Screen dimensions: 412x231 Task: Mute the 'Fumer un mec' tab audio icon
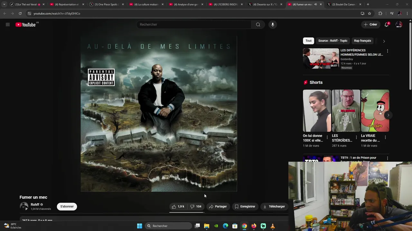(315, 4)
